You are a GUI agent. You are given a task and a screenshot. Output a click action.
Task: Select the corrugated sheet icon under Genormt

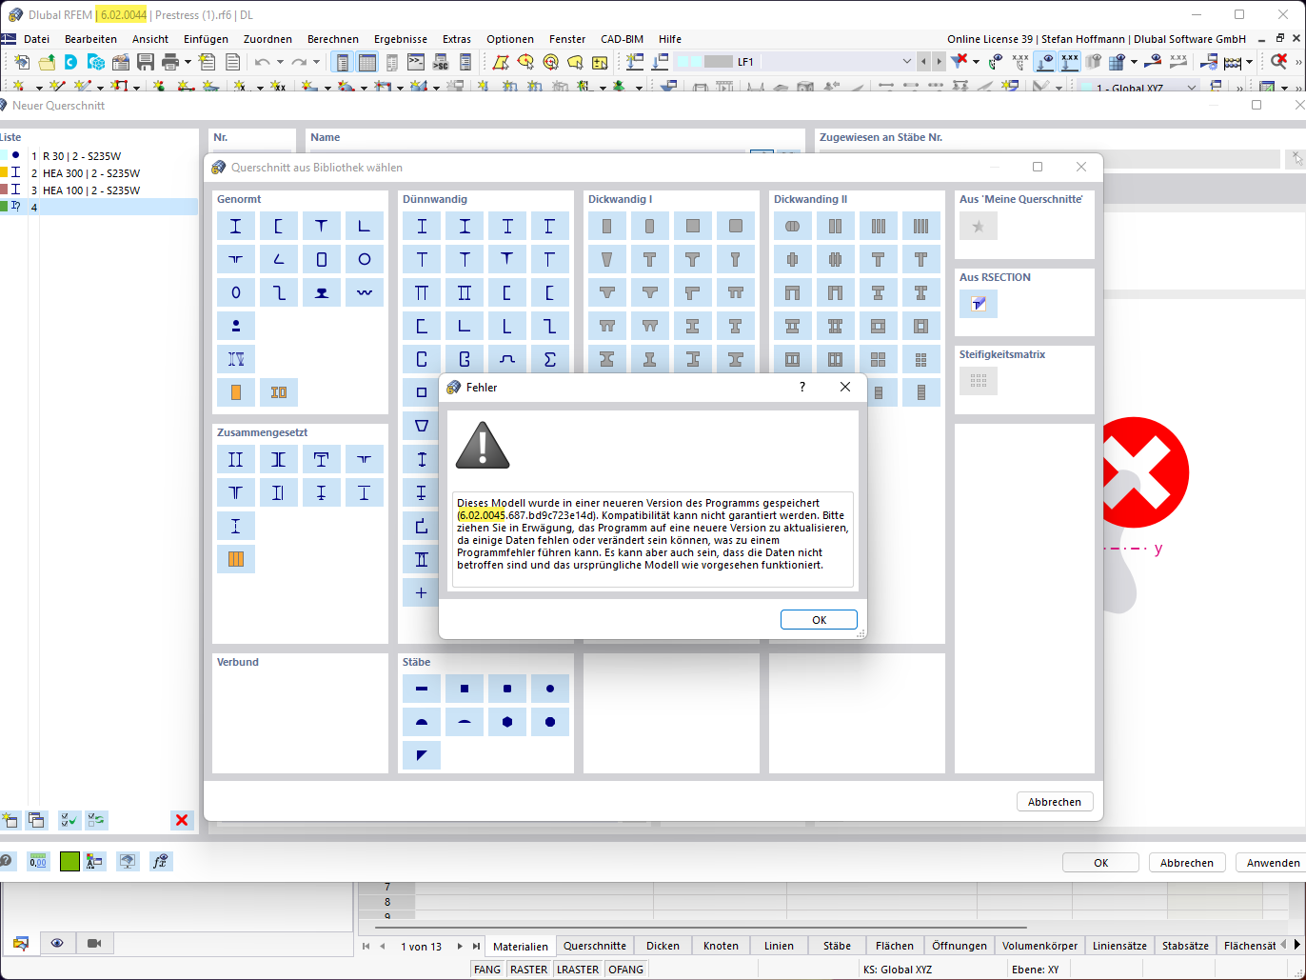365,292
